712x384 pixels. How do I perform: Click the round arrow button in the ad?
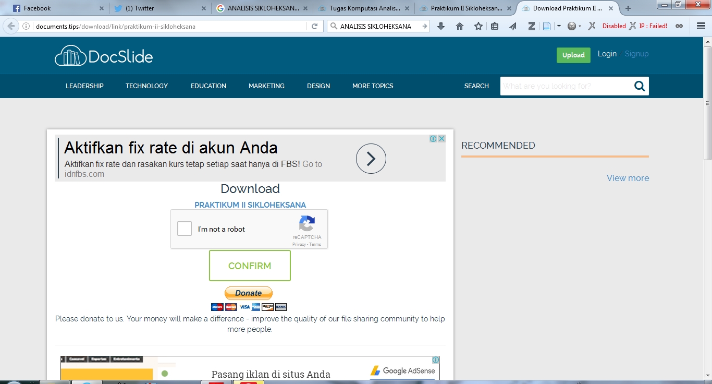pos(371,159)
